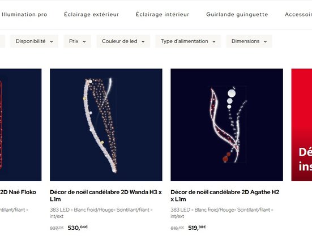
Task: Open the Éclairage extérieur menu
Action: [x=91, y=15]
